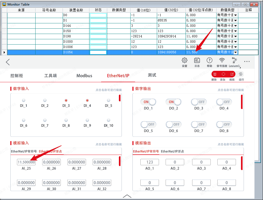Image resolution: width=263 pixels, height=200 pixels.
Task: Open the 日志 log icon
Action: pos(197,61)
